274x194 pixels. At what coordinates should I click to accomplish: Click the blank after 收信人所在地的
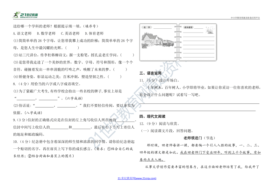tap(125, 120)
